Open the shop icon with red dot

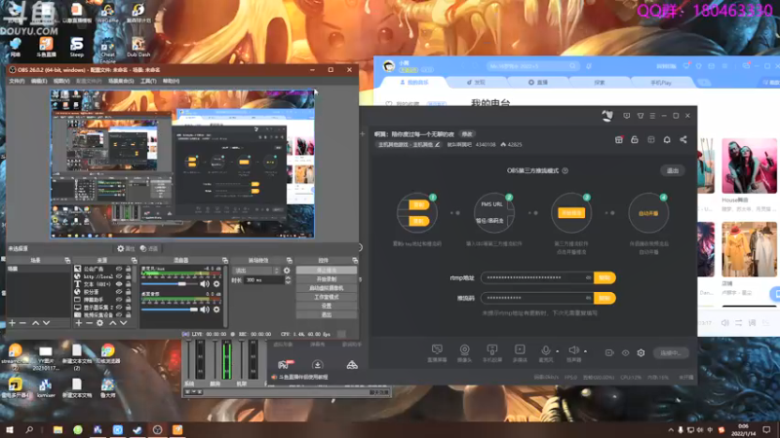click(619, 140)
